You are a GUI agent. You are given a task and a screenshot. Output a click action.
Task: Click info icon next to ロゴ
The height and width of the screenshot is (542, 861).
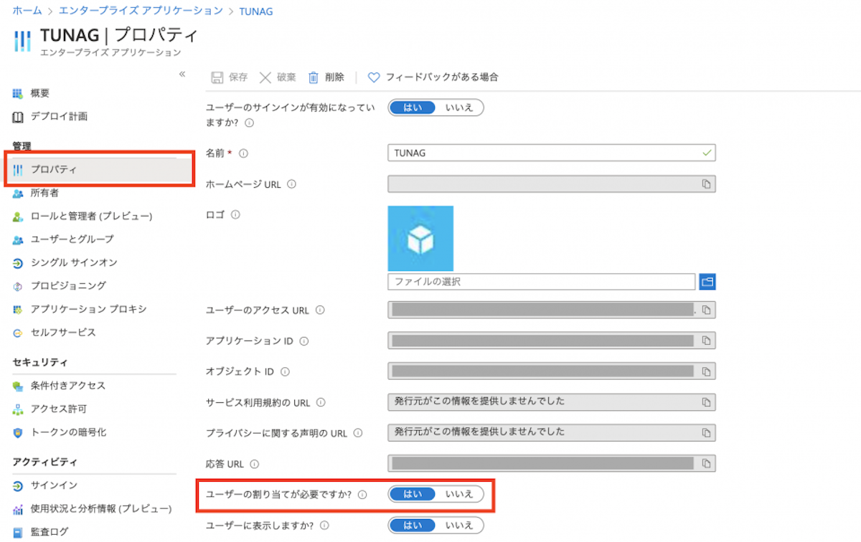coord(235,214)
